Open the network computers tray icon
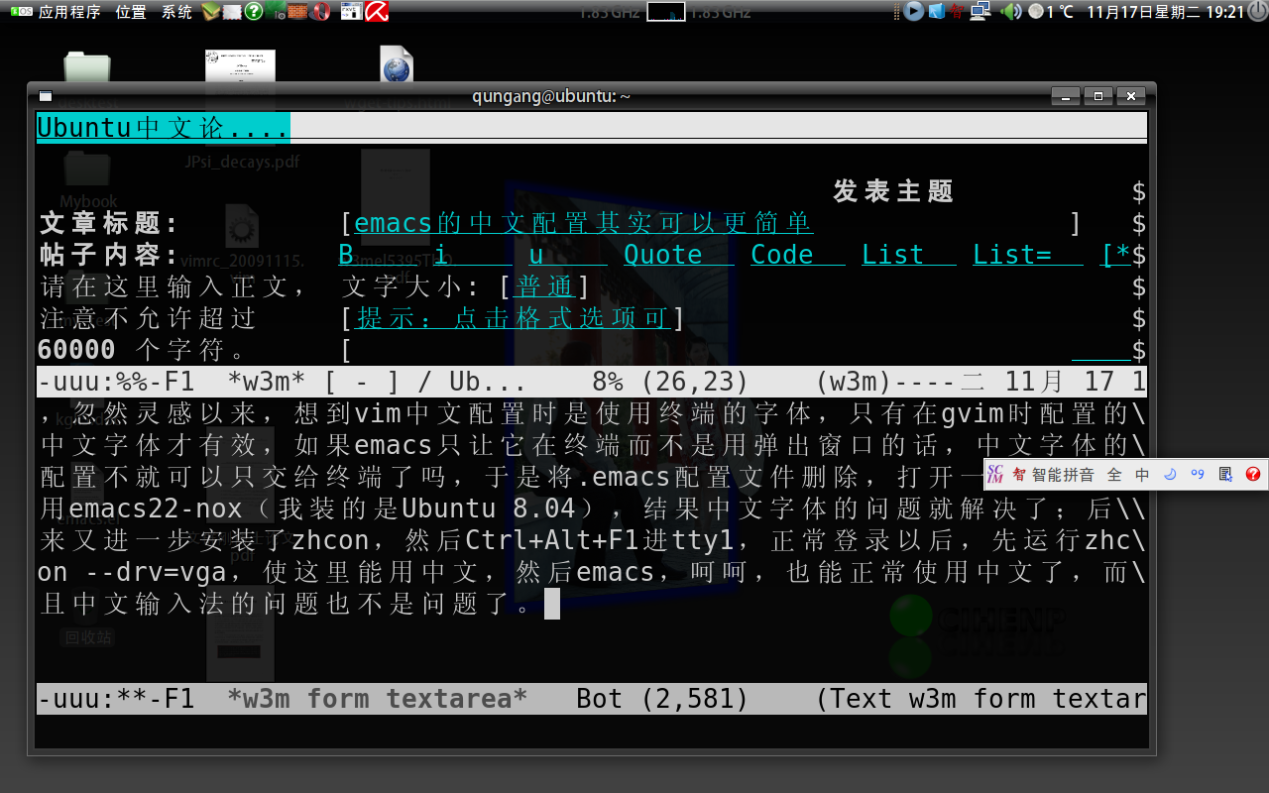This screenshot has height=793, width=1269. [x=981, y=12]
